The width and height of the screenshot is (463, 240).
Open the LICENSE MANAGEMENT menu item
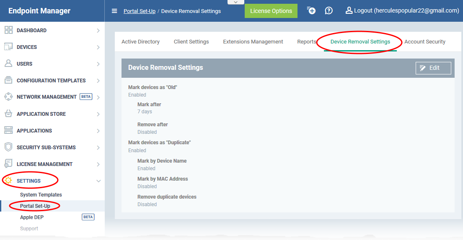44,164
